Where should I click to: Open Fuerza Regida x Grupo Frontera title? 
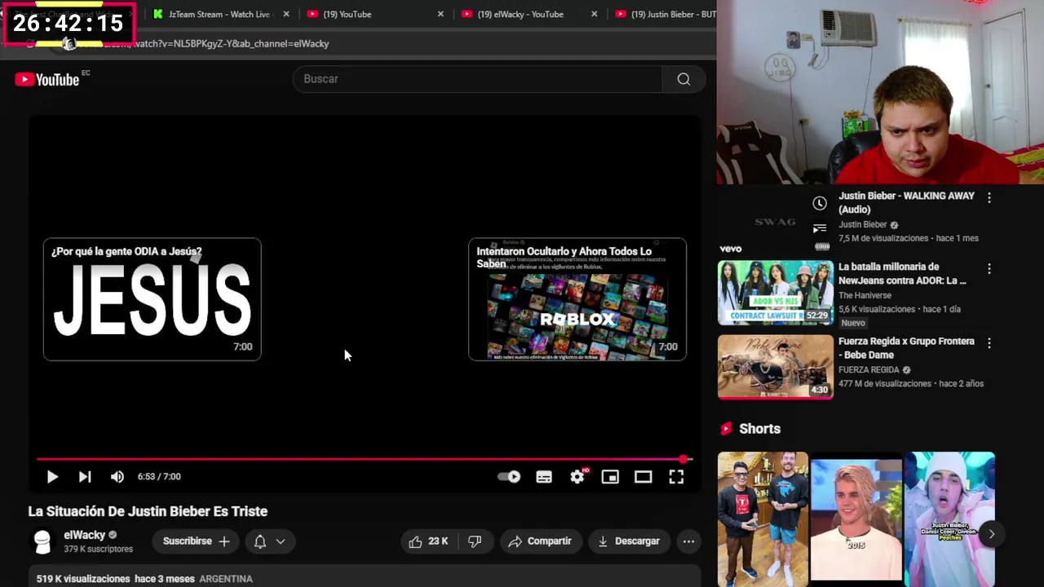[906, 347]
